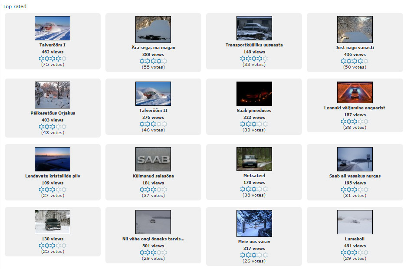
Task: Open the grey SAAB logo thumbnail
Action: click(153, 159)
